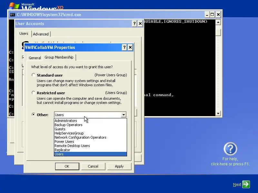Choose Remote Desktop Users option
258x193 pixels.
[x=90, y=146]
